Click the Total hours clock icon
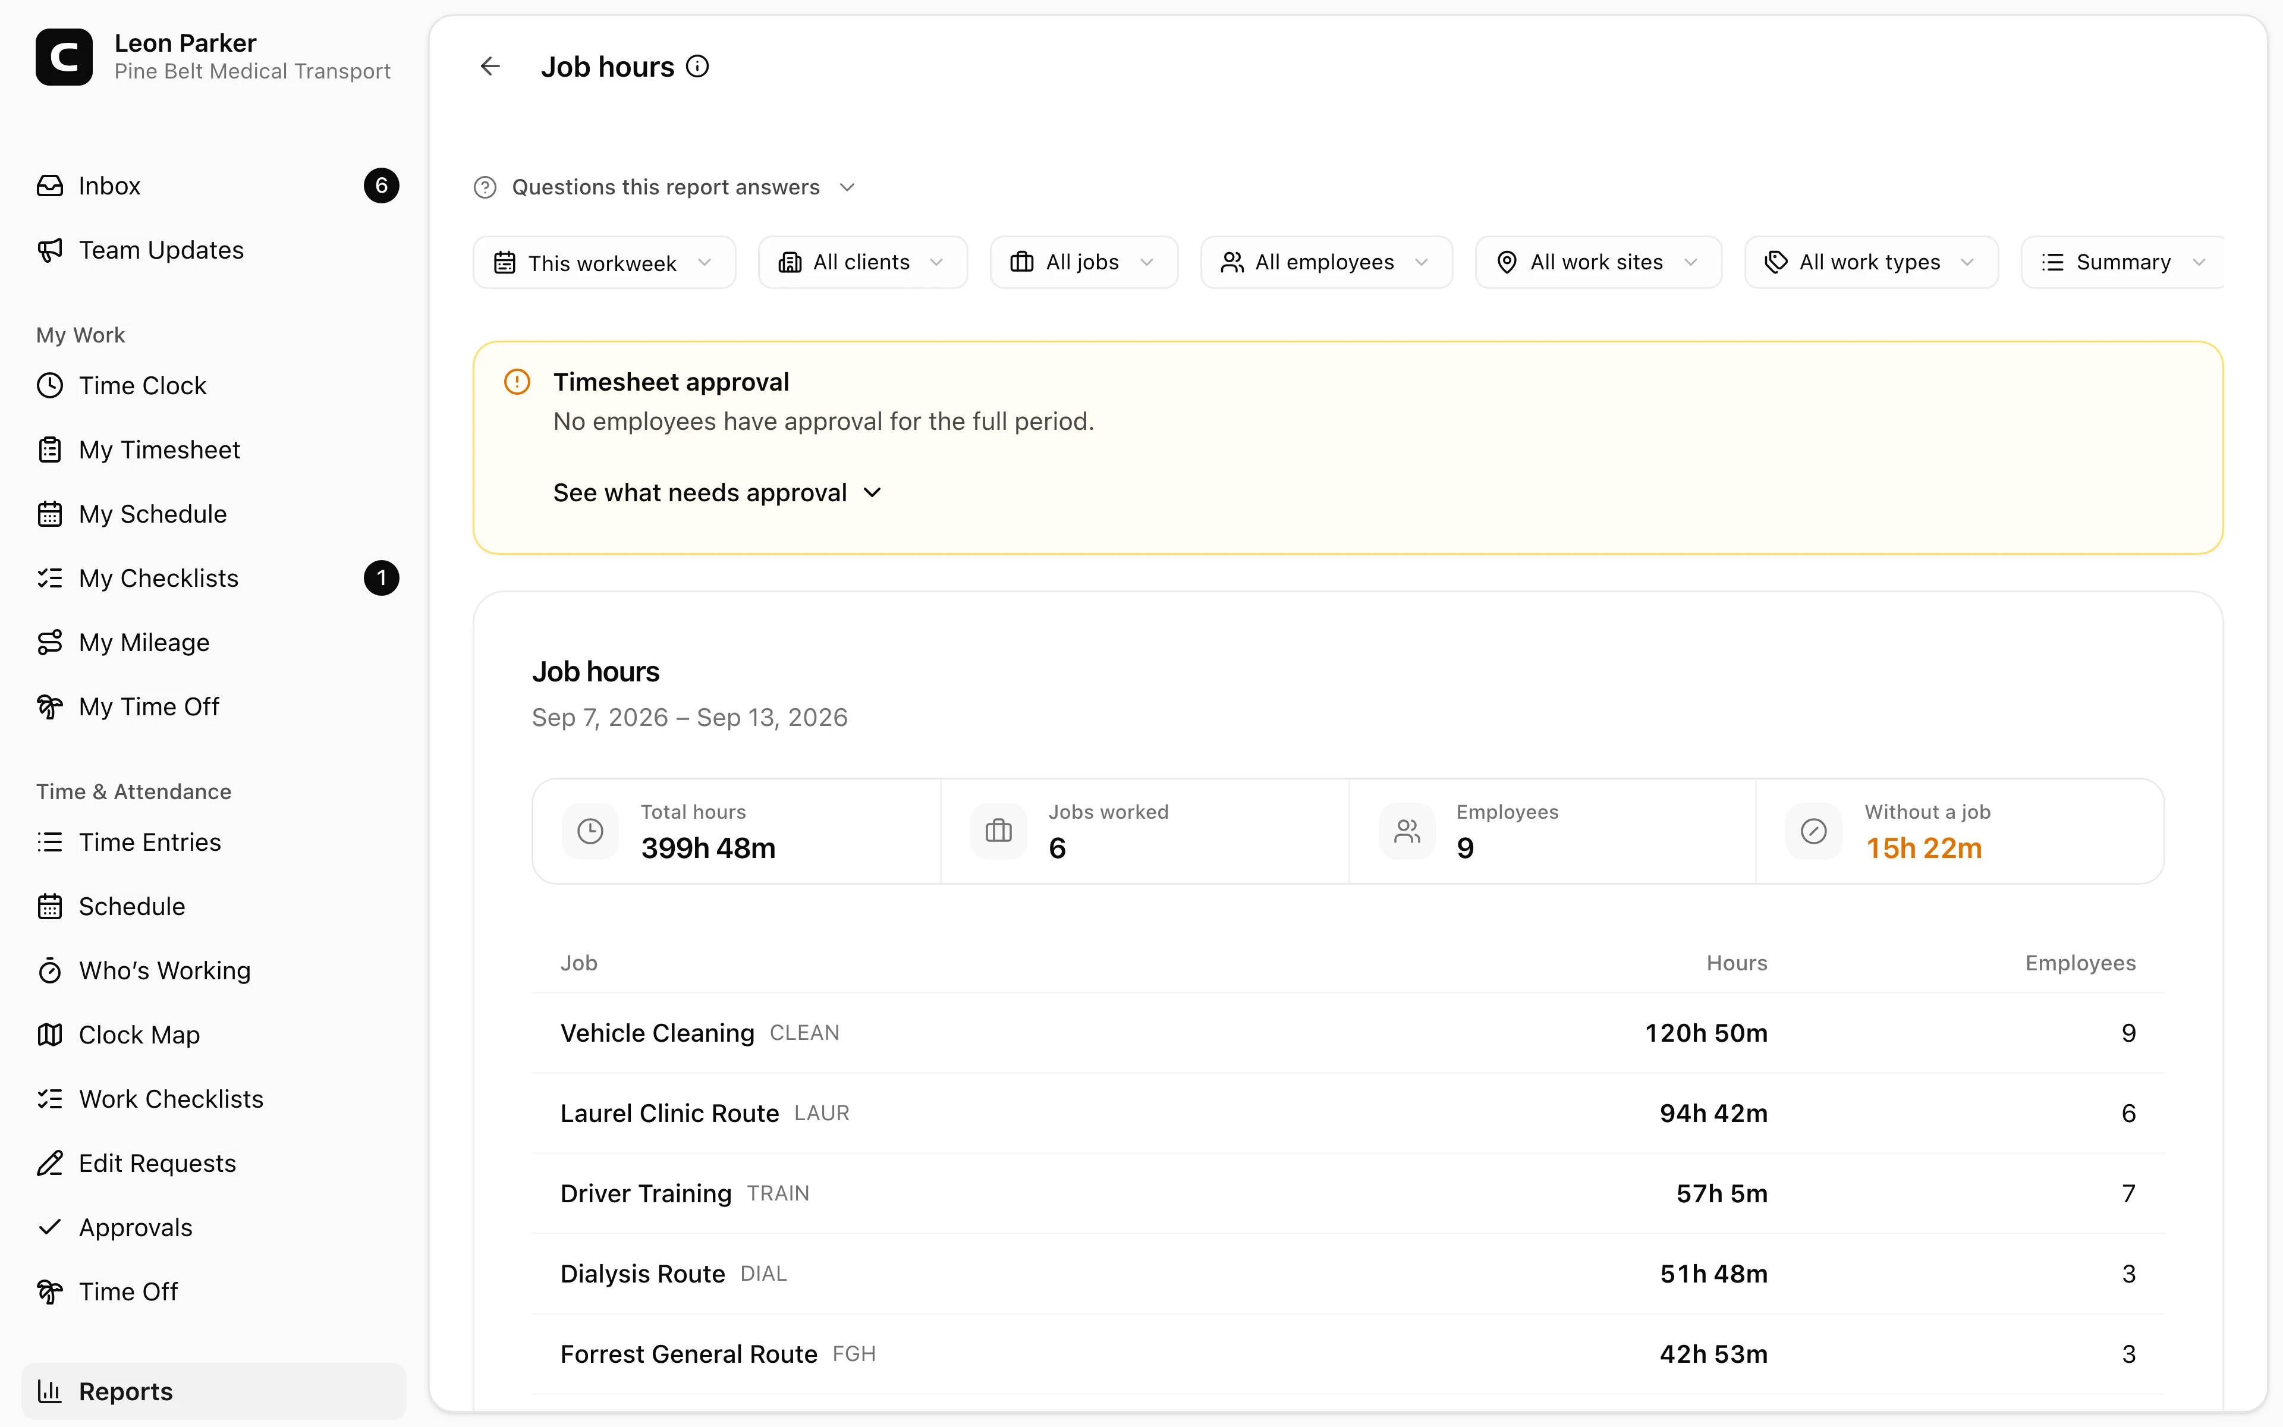Image resolution: width=2283 pixels, height=1427 pixels. pos(590,831)
